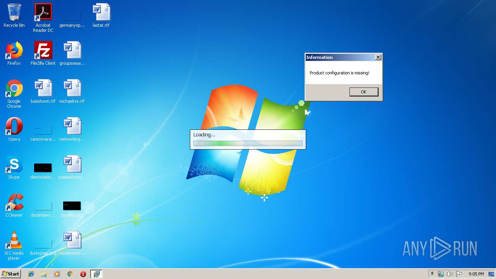Open the Start menu
This screenshot has width=496, height=279.
pyautogui.click(x=10, y=274)
